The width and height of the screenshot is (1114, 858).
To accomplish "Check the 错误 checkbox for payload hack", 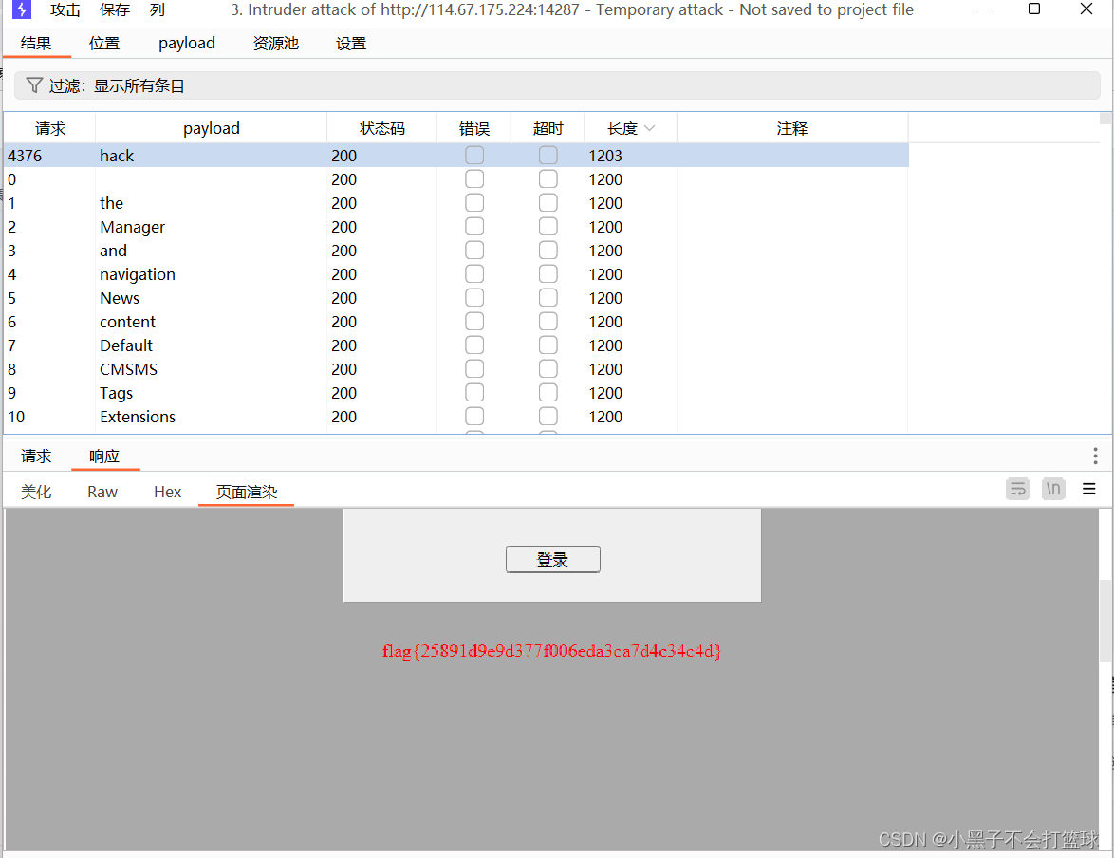I will pos(474,155).
